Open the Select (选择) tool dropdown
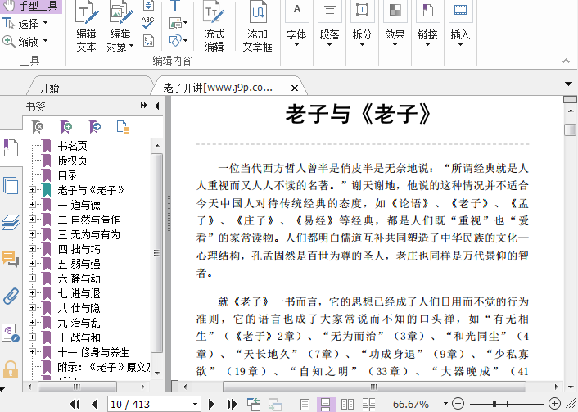Image resolution: width=578 pixels, height=412 pixels. click(x=45, y=23)
